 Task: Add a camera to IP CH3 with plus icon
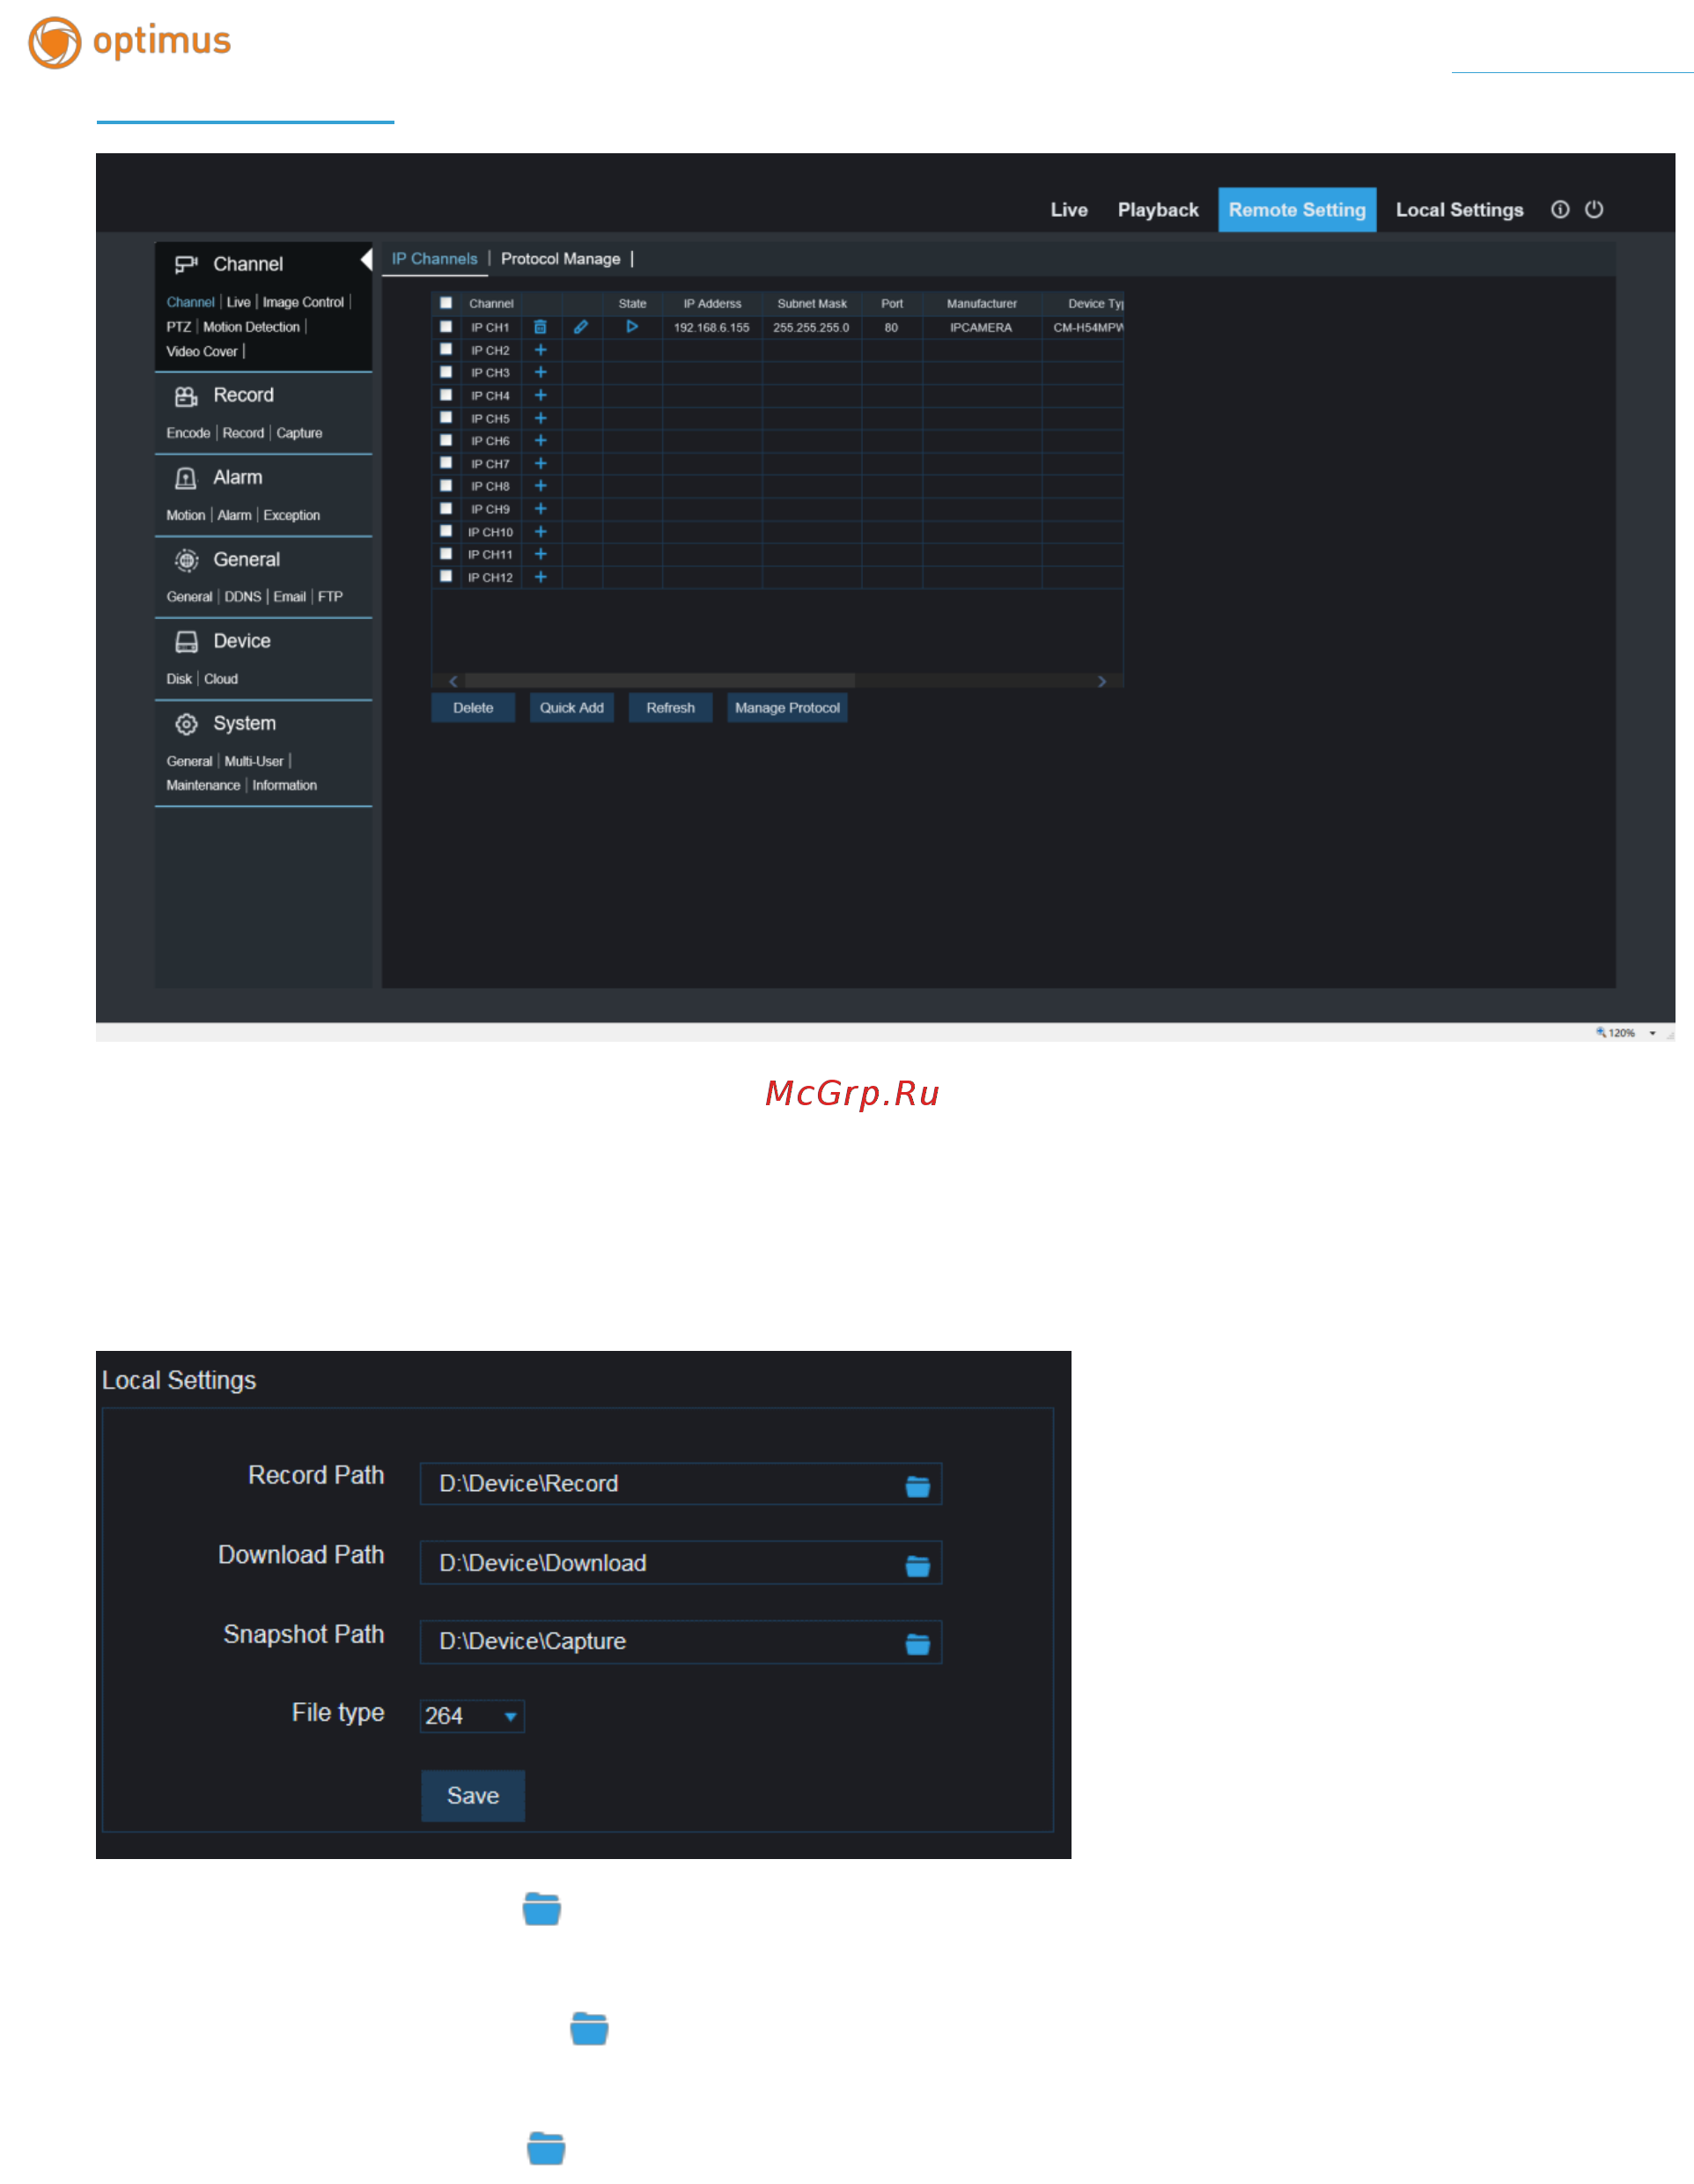click(x=540, y=372)
